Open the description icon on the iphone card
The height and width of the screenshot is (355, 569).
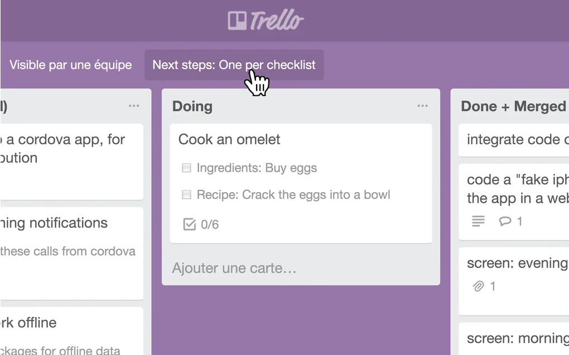pos(478,221)
